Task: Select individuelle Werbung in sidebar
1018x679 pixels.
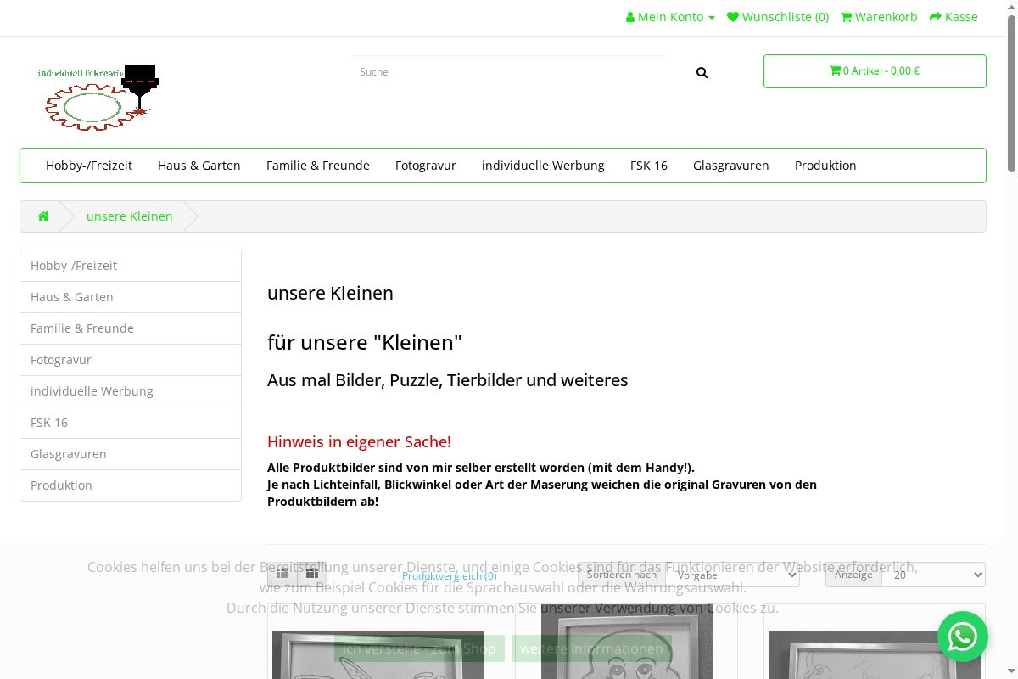Action: tap(131, 391)
